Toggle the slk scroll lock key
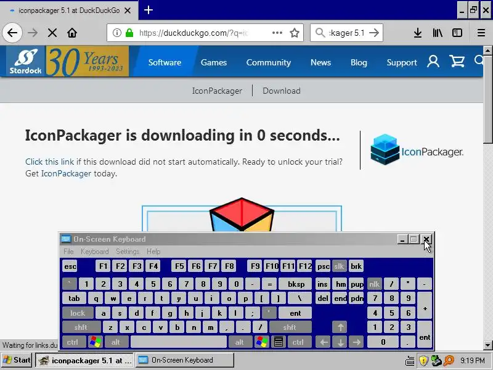Screen dimensions: 493x370 click(x=339, y=266)
